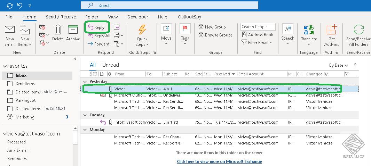Click the filter funnel column header
Screen dimensions: 371x166
click(x=347, y=74)
